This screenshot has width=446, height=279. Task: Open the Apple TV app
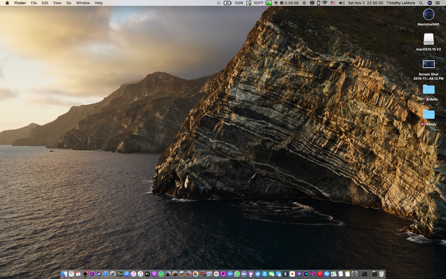point(147,274)
